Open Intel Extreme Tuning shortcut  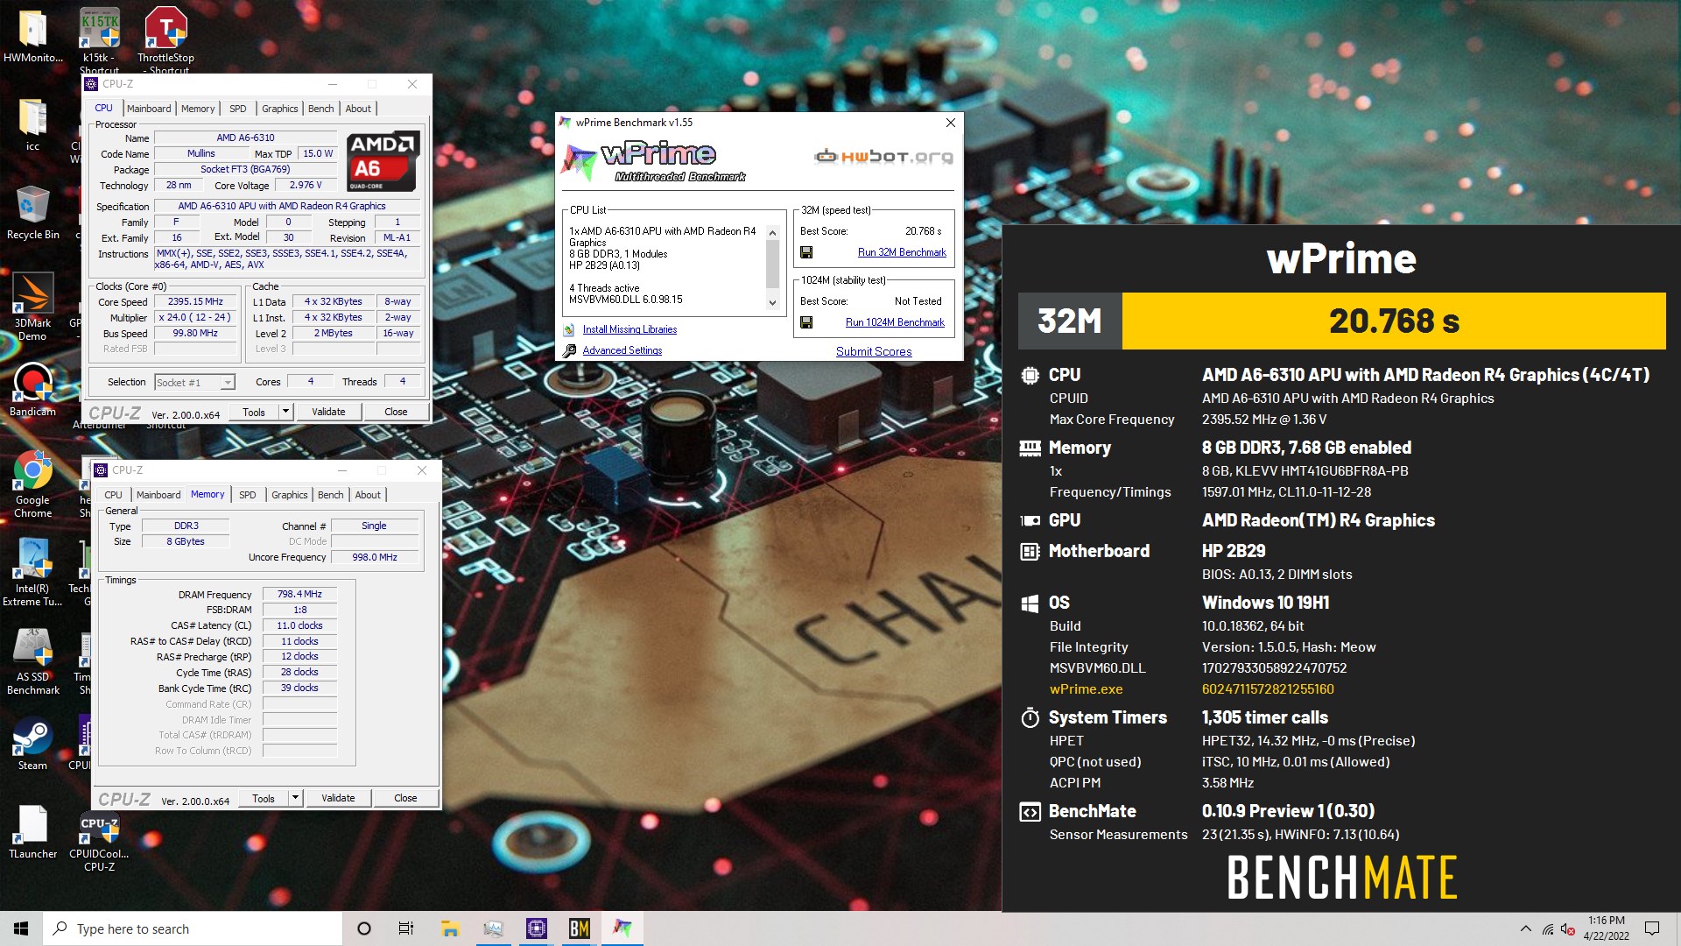[32, 572]
